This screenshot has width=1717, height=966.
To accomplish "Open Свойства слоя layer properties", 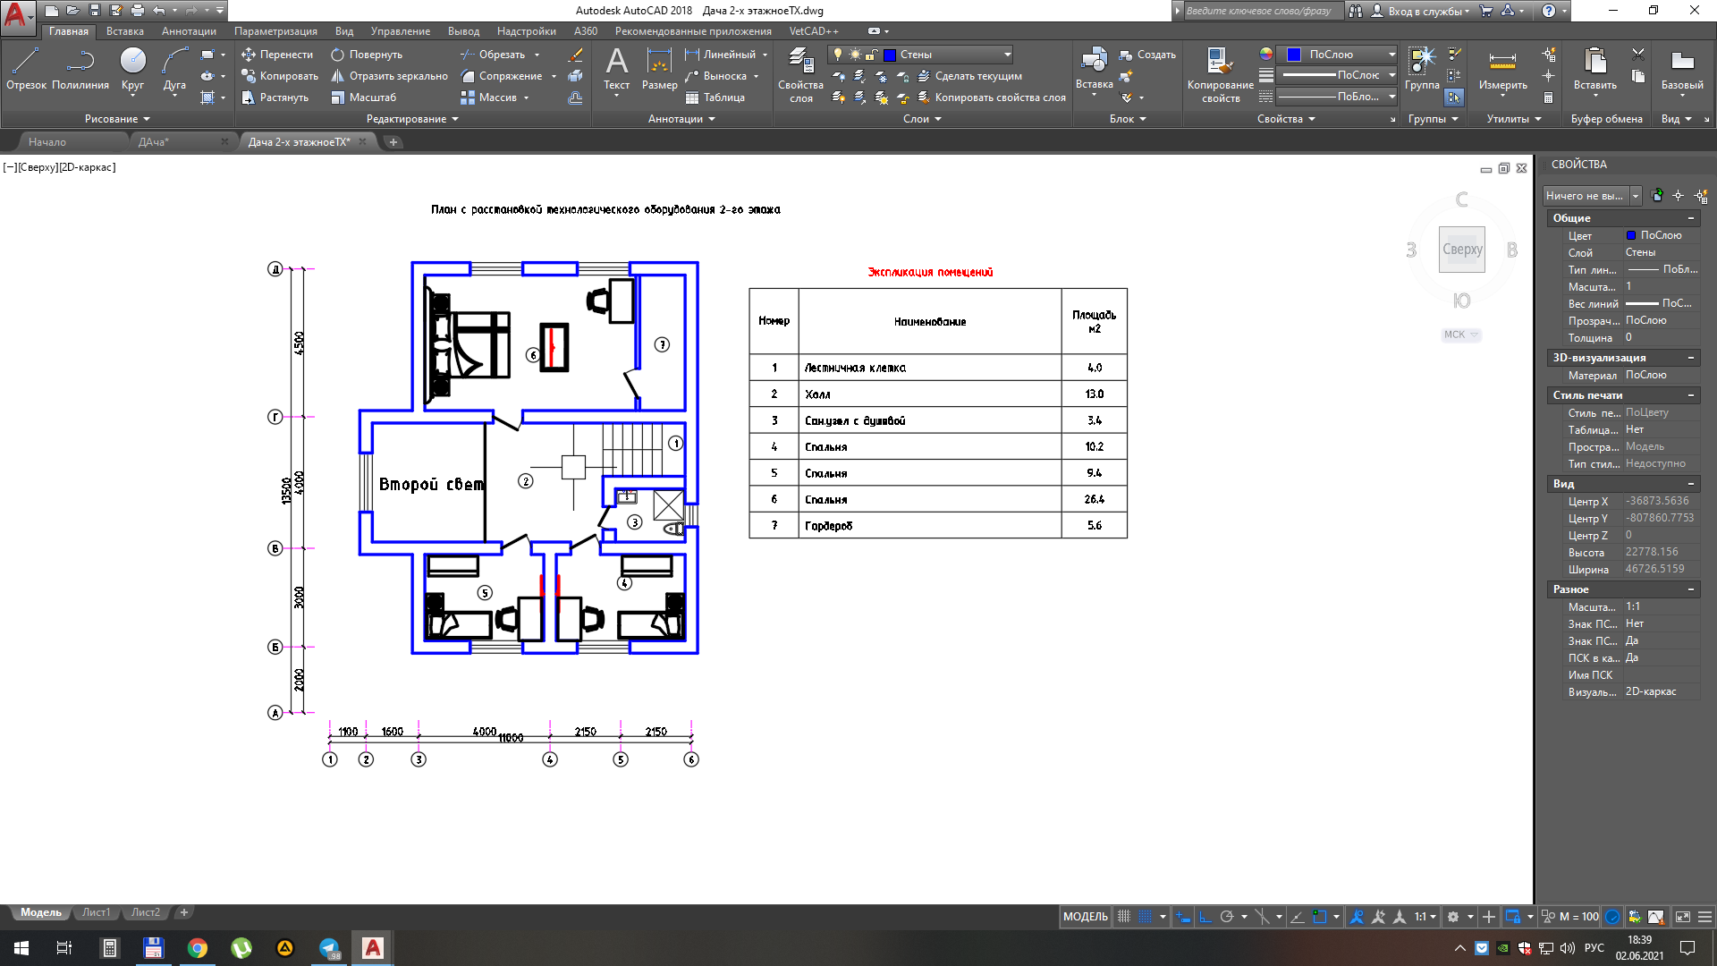I will coord(800,75).
